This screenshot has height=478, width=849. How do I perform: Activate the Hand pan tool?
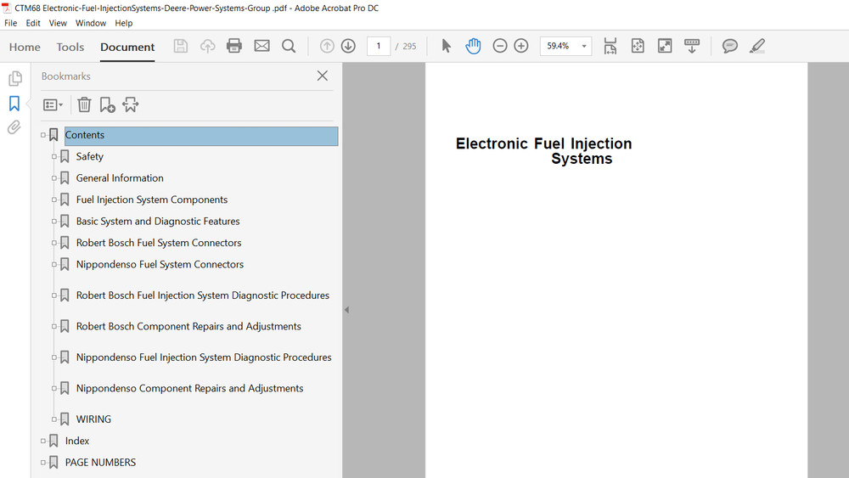click(473, 46)
